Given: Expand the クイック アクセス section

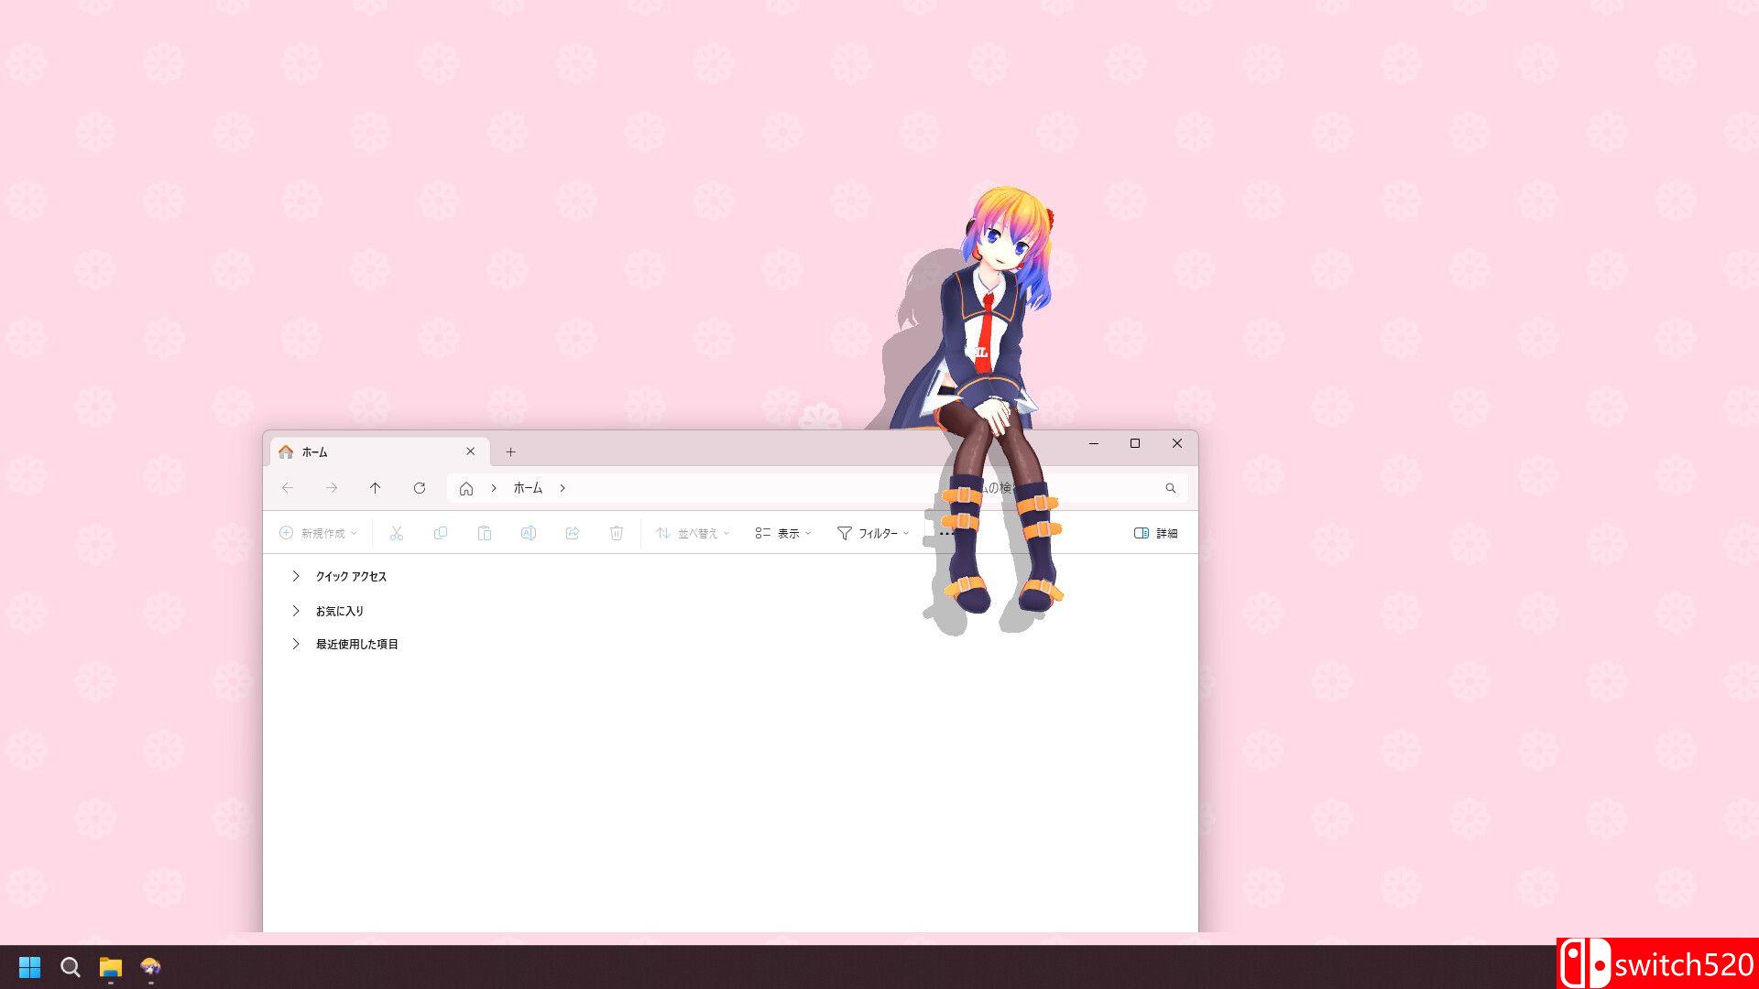Looking at the screenshot, I should pos(296,576).
